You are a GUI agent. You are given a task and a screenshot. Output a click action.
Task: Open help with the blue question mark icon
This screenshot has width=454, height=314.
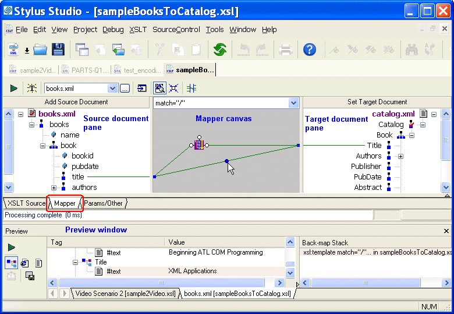click(x=310, y=50)
